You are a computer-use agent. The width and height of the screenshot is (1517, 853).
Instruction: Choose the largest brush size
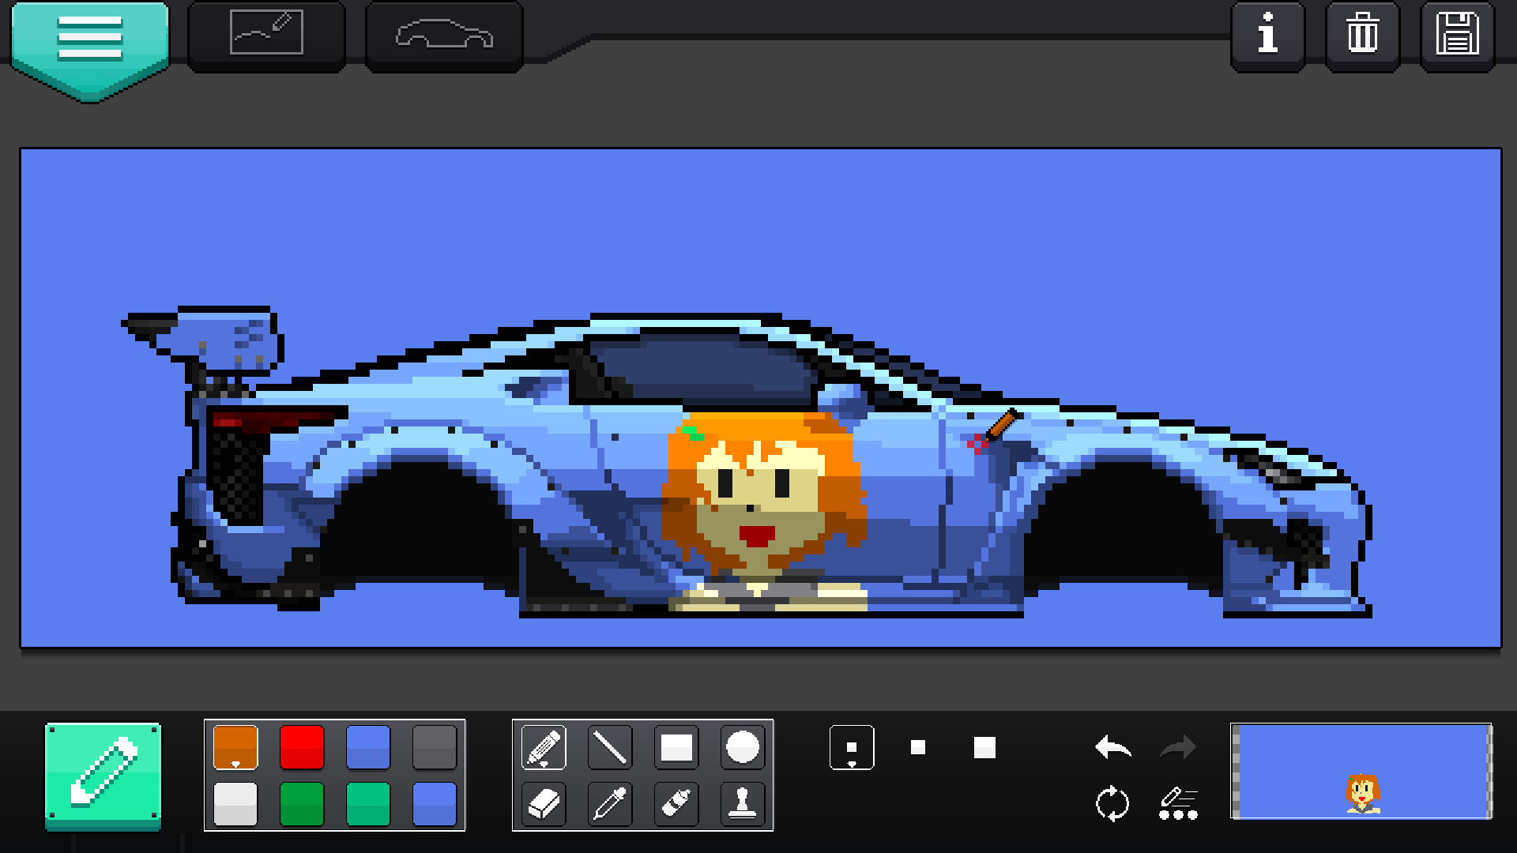point(984,747)
